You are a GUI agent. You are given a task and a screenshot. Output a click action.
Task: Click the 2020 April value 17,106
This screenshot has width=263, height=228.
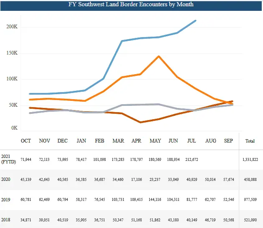click(137, 180)
